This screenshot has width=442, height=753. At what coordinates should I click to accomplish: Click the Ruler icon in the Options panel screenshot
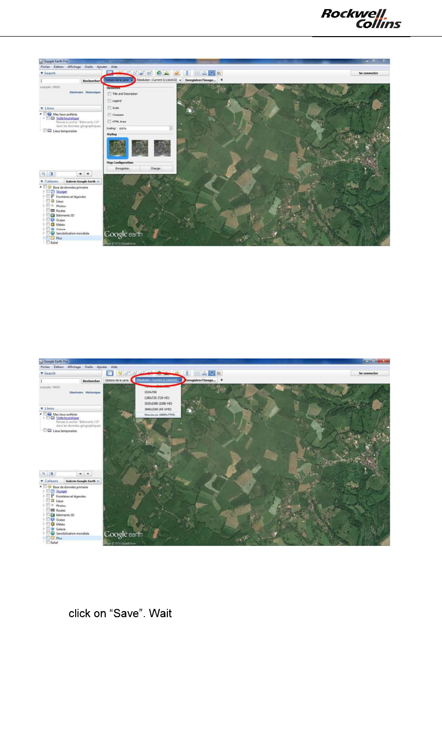tap(187, 73)
